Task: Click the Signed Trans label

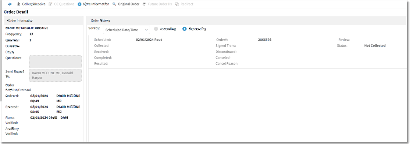Action: point(226,45)
